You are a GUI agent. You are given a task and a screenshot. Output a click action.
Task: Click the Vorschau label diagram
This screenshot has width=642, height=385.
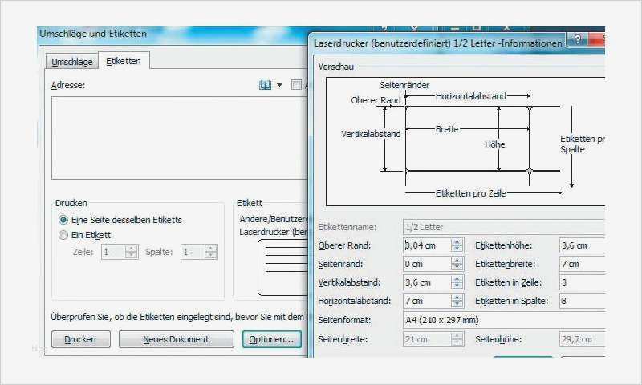pyautogui.click(x=465, y=141)
